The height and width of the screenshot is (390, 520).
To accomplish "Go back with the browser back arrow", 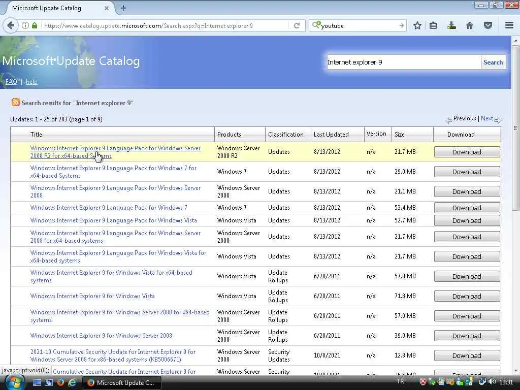I will pyautogui.click(x=11, y=25).
